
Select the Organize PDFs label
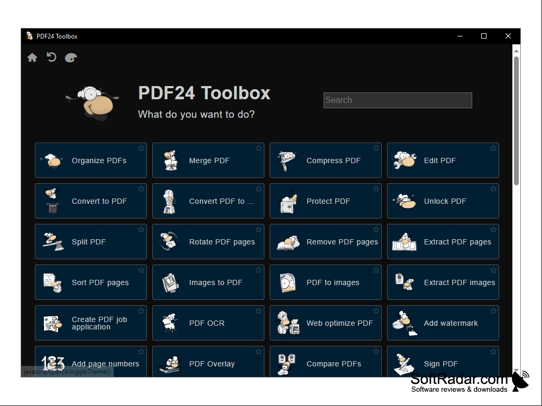point(99,160)
